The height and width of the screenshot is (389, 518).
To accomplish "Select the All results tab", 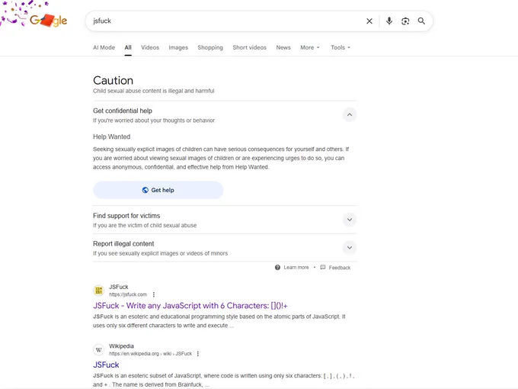I will coord(128,47).
